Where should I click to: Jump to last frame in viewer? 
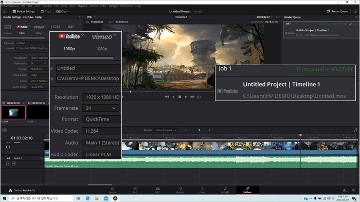[x=192, y=97]
